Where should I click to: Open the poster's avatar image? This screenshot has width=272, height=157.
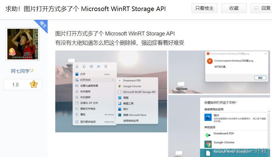23,44
